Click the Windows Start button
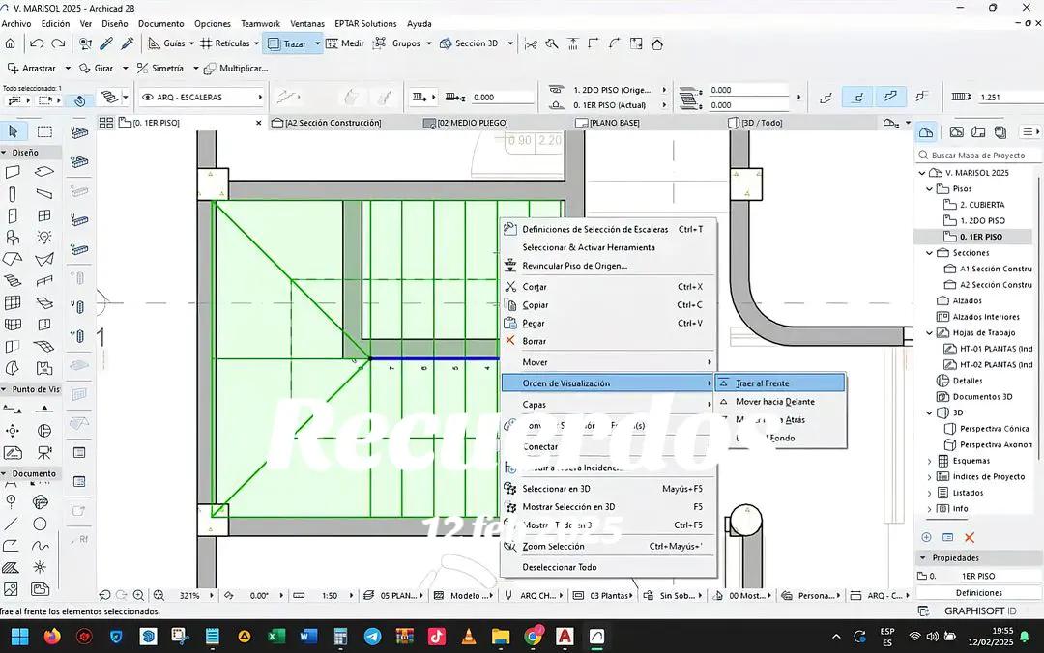 (20, 637)
